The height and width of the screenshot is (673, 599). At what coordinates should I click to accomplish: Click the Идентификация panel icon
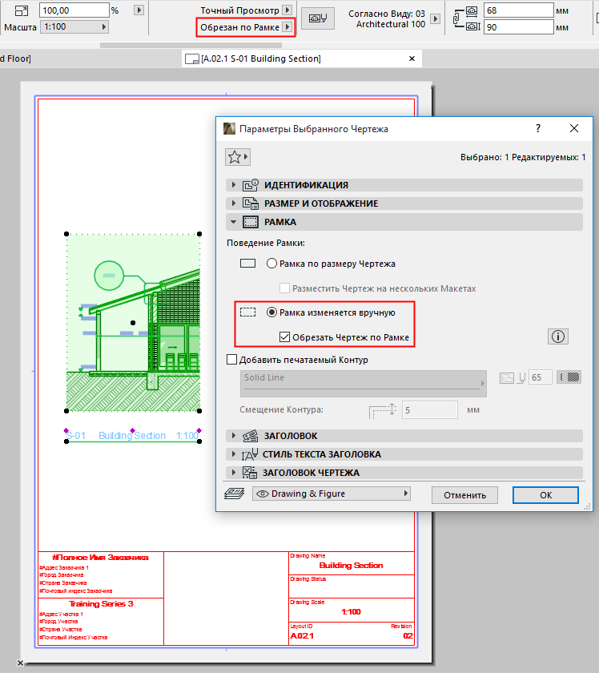(x=251, y=185)
